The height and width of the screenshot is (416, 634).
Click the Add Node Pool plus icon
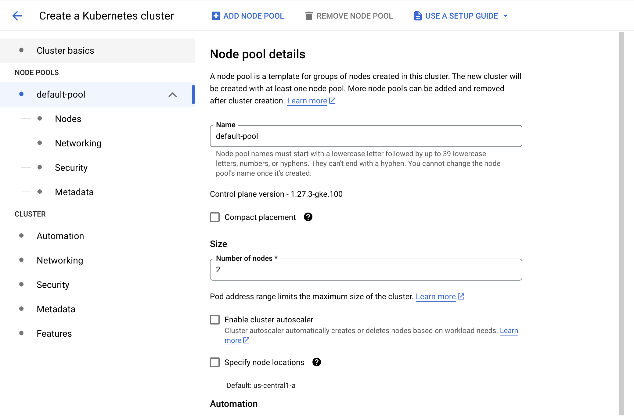pyautogui.click(x=216, y=16)
